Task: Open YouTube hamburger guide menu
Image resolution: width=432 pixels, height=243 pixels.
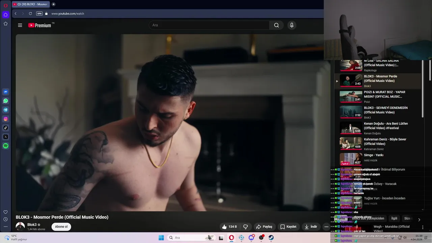Action: coord(20,25)
